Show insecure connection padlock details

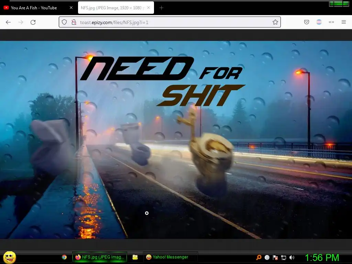click(74, 22)
